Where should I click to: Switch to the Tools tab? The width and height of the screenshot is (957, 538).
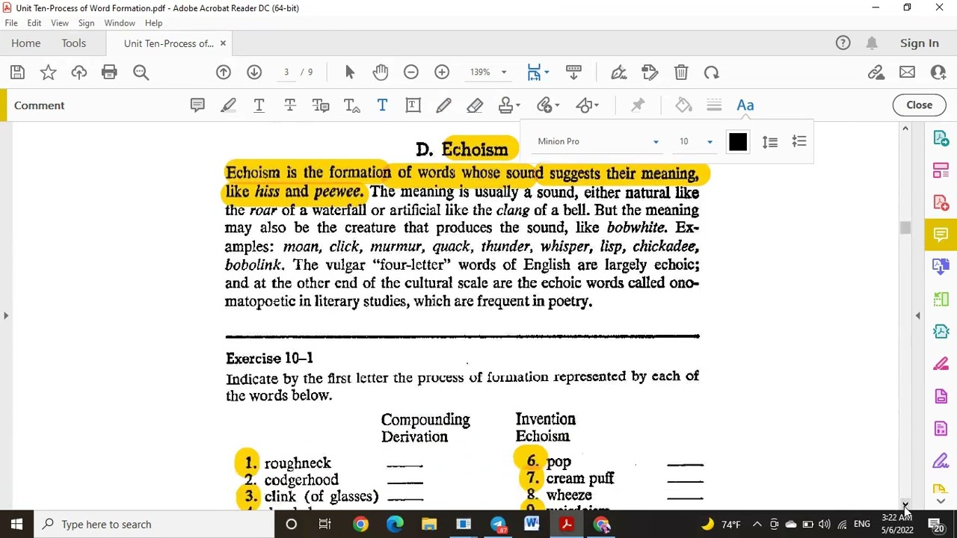[74, 43]
